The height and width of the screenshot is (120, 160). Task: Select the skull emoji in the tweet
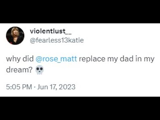click(x=39, y=70)
